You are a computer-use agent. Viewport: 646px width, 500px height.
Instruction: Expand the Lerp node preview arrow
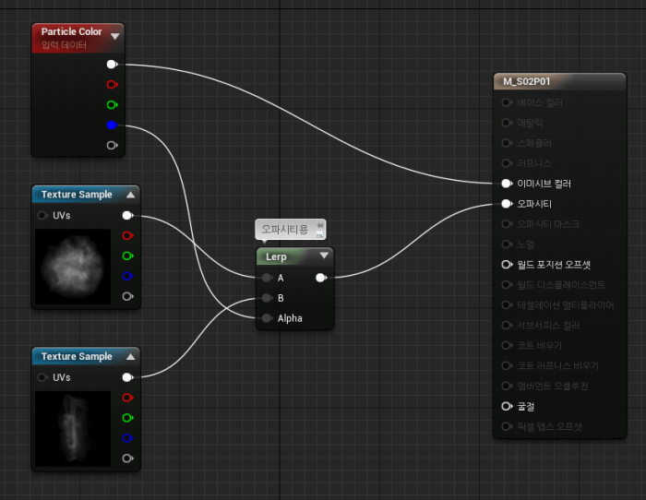point(323,256)
